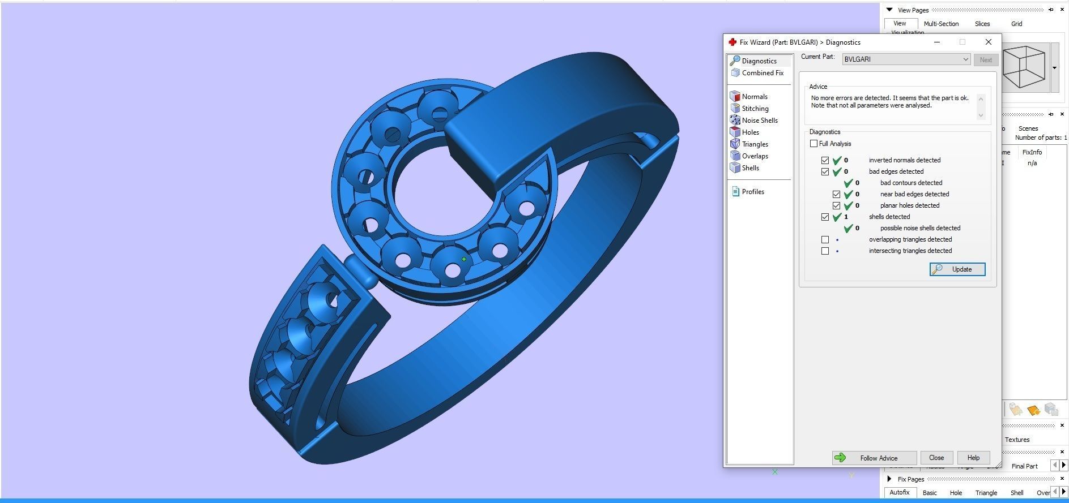Click the red cross Fix Wizard title icon
The height and width of the screenshot is (503, 1069).
click(x=732, y=42)
